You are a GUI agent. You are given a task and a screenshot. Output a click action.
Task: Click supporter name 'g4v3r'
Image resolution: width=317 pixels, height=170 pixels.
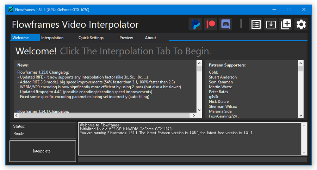point(214,97)
